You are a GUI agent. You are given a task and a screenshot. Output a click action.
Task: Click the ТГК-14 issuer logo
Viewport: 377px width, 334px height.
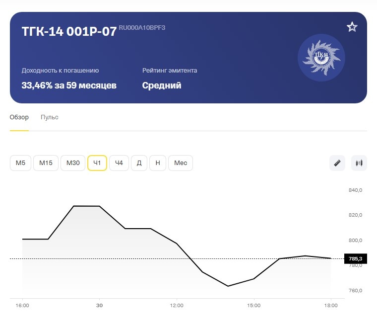(x=321, y=58)
